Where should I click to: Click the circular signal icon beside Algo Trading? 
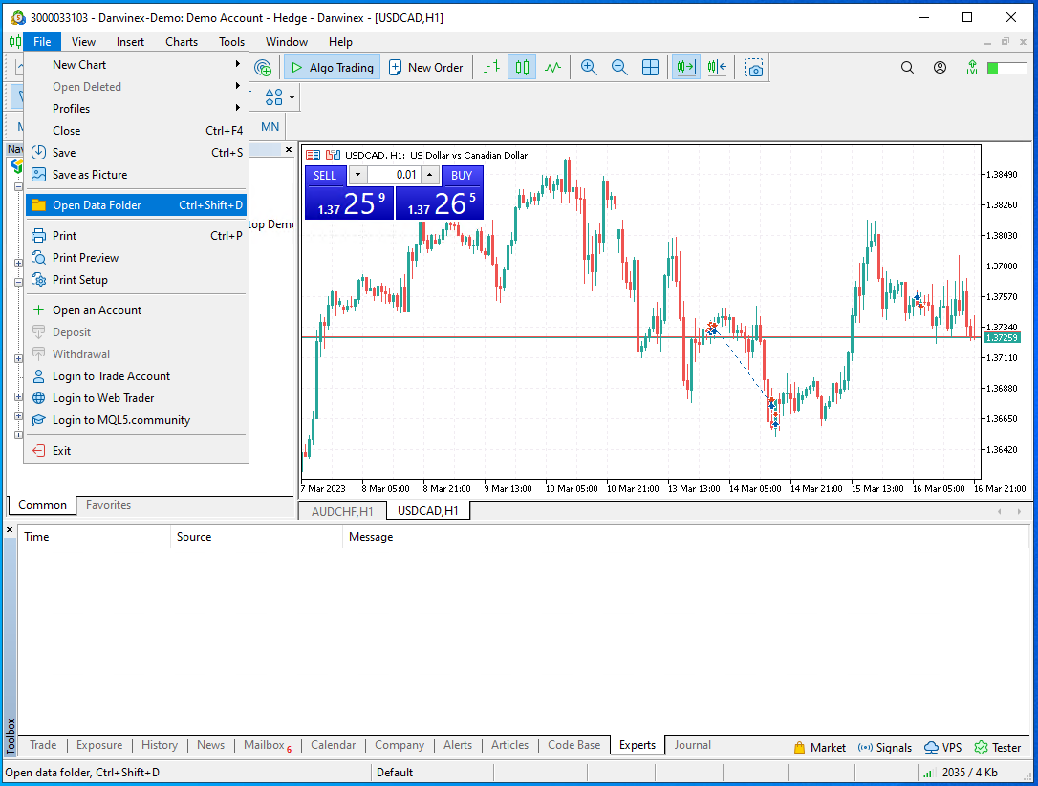[263, 68]
